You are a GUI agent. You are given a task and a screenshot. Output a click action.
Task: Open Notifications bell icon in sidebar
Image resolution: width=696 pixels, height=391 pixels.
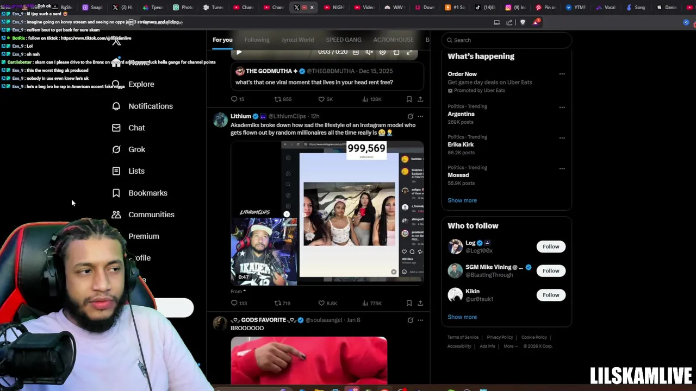[x=116, y=106]
